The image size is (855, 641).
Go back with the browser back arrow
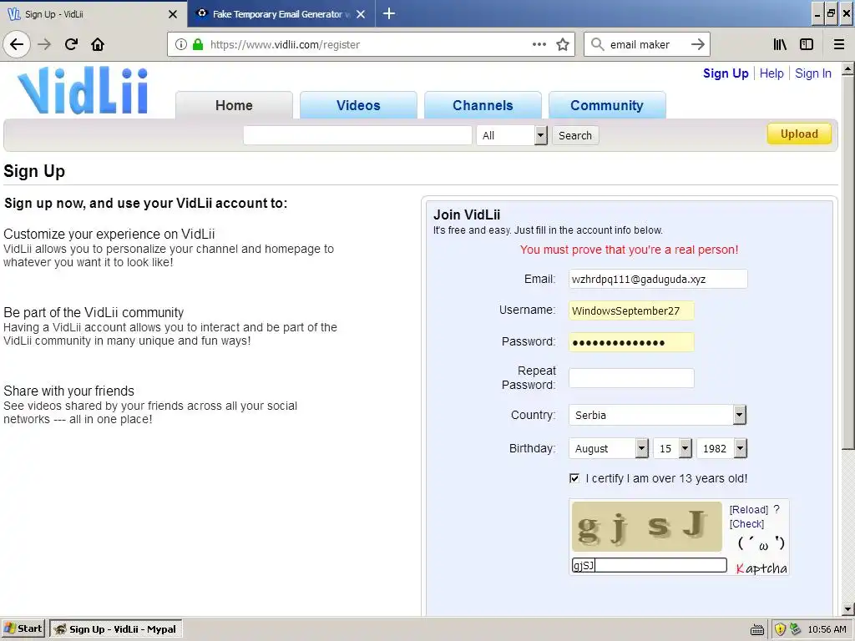tap(17, 44)
